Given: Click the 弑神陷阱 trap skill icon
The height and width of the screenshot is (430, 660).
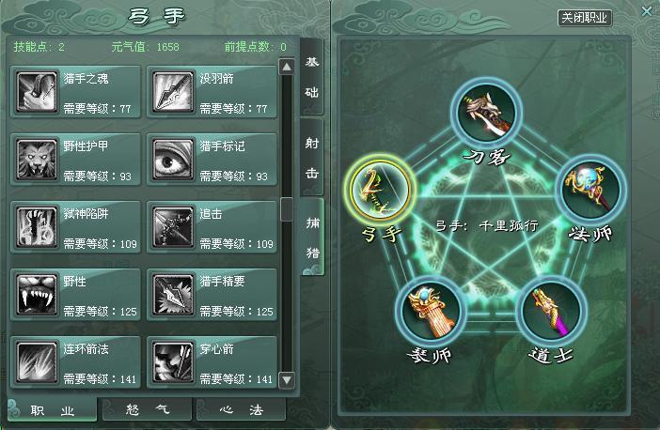Looking at the screenshot, I should pyautogui.click(x=37, y=227).
